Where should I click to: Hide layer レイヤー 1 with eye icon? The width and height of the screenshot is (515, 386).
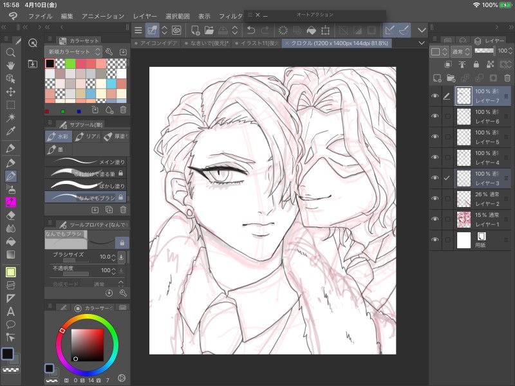435,219
